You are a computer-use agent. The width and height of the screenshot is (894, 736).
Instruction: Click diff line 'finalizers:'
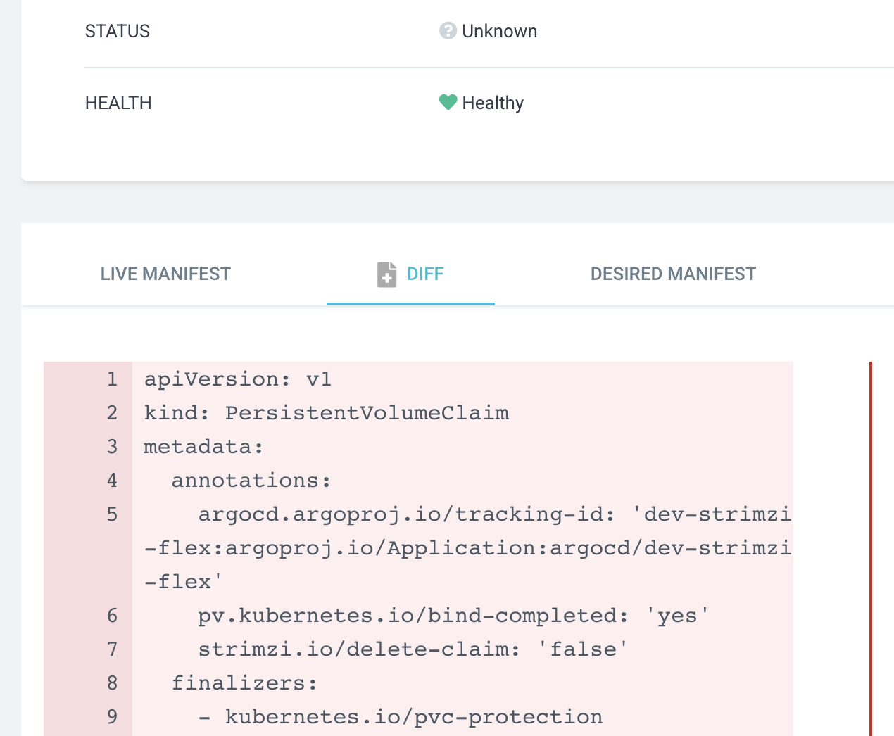[245, 683]
